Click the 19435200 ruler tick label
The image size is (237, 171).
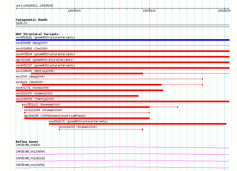(224, 11)
